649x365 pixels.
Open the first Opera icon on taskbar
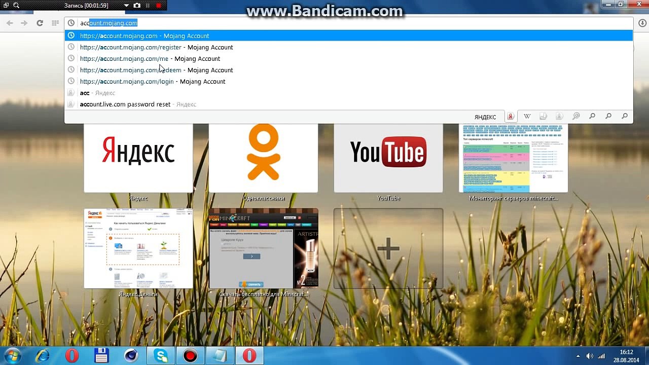[72, 356]
